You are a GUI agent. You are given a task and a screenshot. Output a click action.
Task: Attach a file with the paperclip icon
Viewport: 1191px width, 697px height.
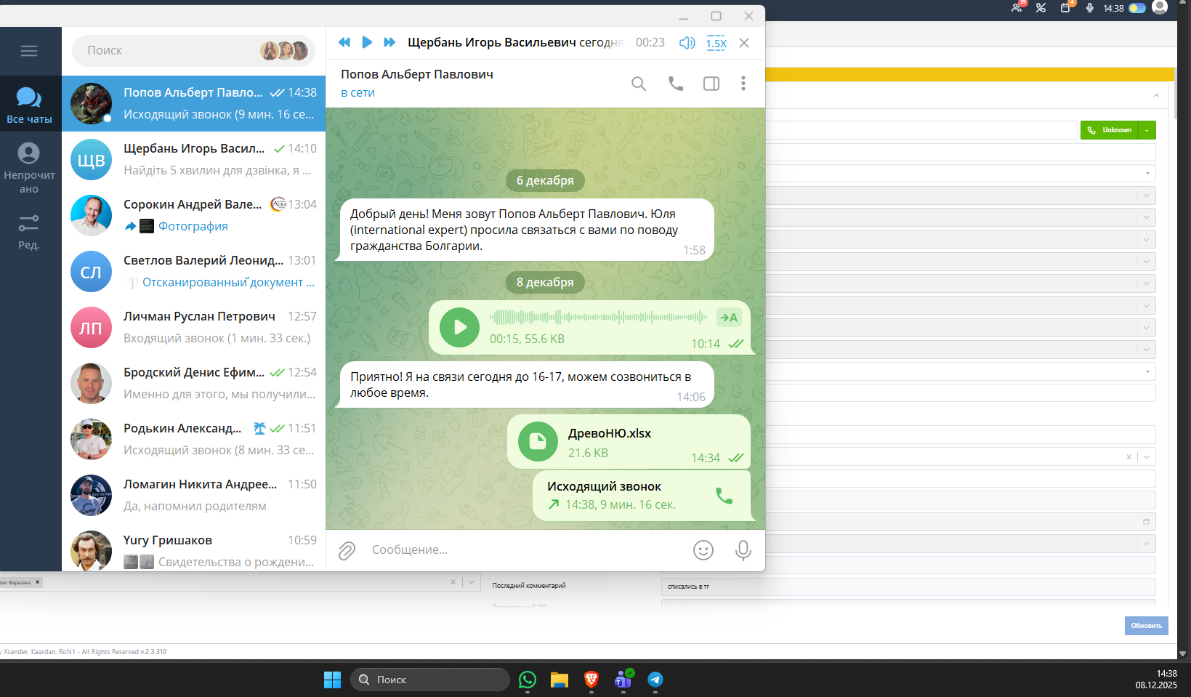(347, 551)
